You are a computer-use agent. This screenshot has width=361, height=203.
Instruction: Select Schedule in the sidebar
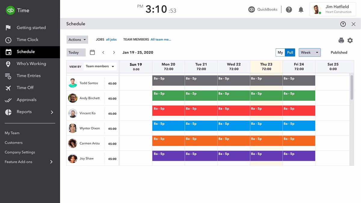(30, 52)
